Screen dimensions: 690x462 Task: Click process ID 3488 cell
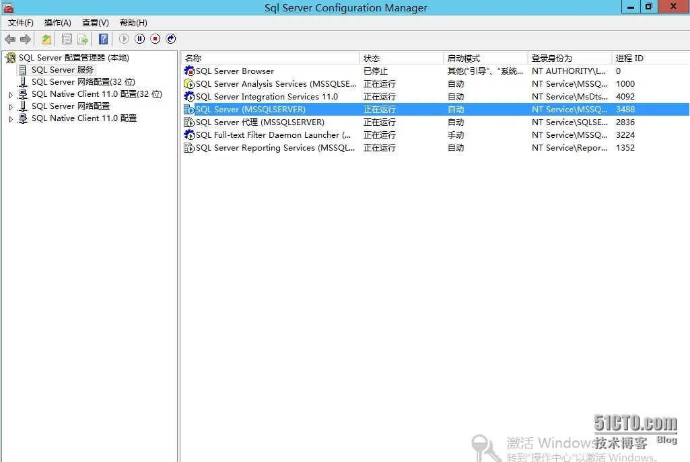[625, 109]
